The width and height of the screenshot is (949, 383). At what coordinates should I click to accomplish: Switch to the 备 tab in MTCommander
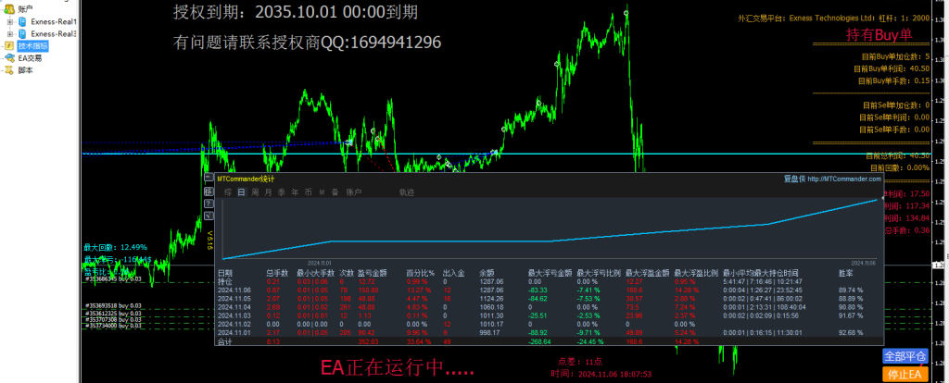[335, 192]
